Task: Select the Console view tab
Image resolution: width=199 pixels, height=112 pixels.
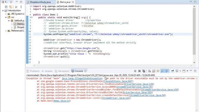Action: [x=77, y=71]
